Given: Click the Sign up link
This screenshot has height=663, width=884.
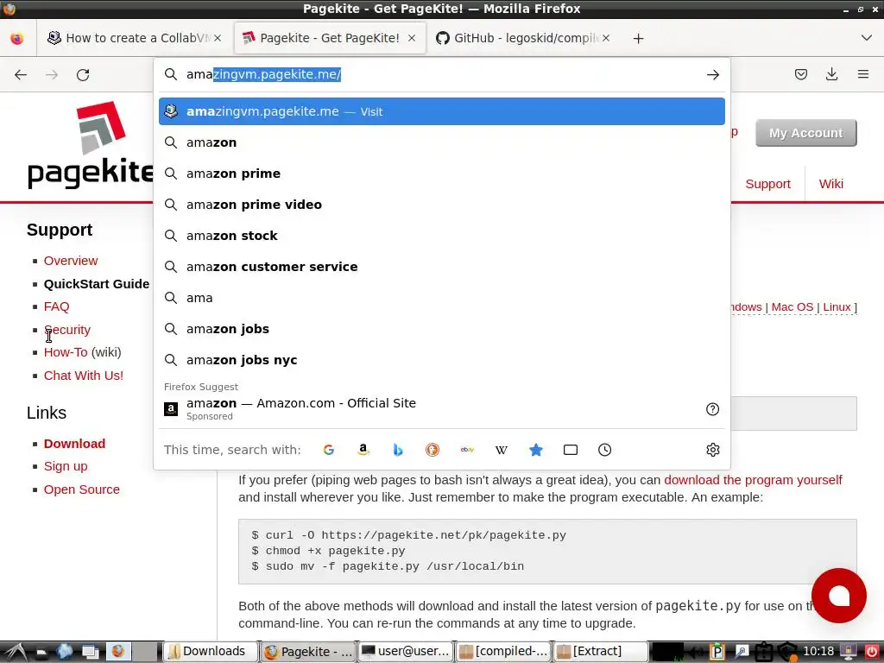Looking at the screenshot, I should click(x=66, y=465).
